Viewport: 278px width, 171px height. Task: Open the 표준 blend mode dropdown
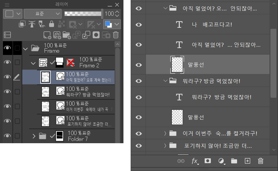(43, 14)
